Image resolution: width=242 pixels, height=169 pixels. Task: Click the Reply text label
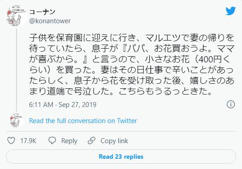tap(69, 141)
